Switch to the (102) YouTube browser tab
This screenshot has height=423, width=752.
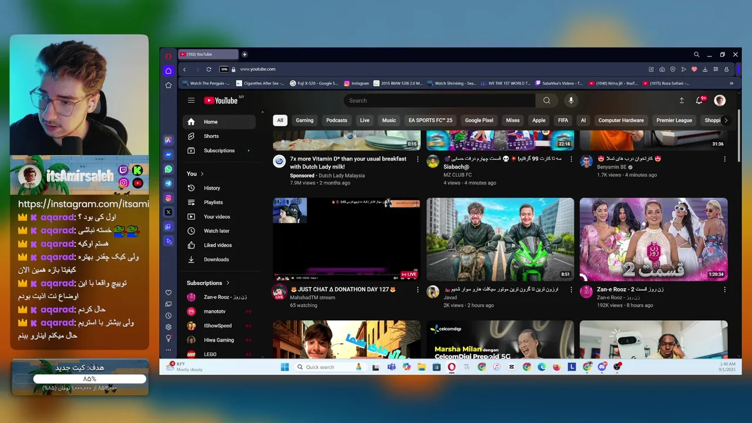209,55
